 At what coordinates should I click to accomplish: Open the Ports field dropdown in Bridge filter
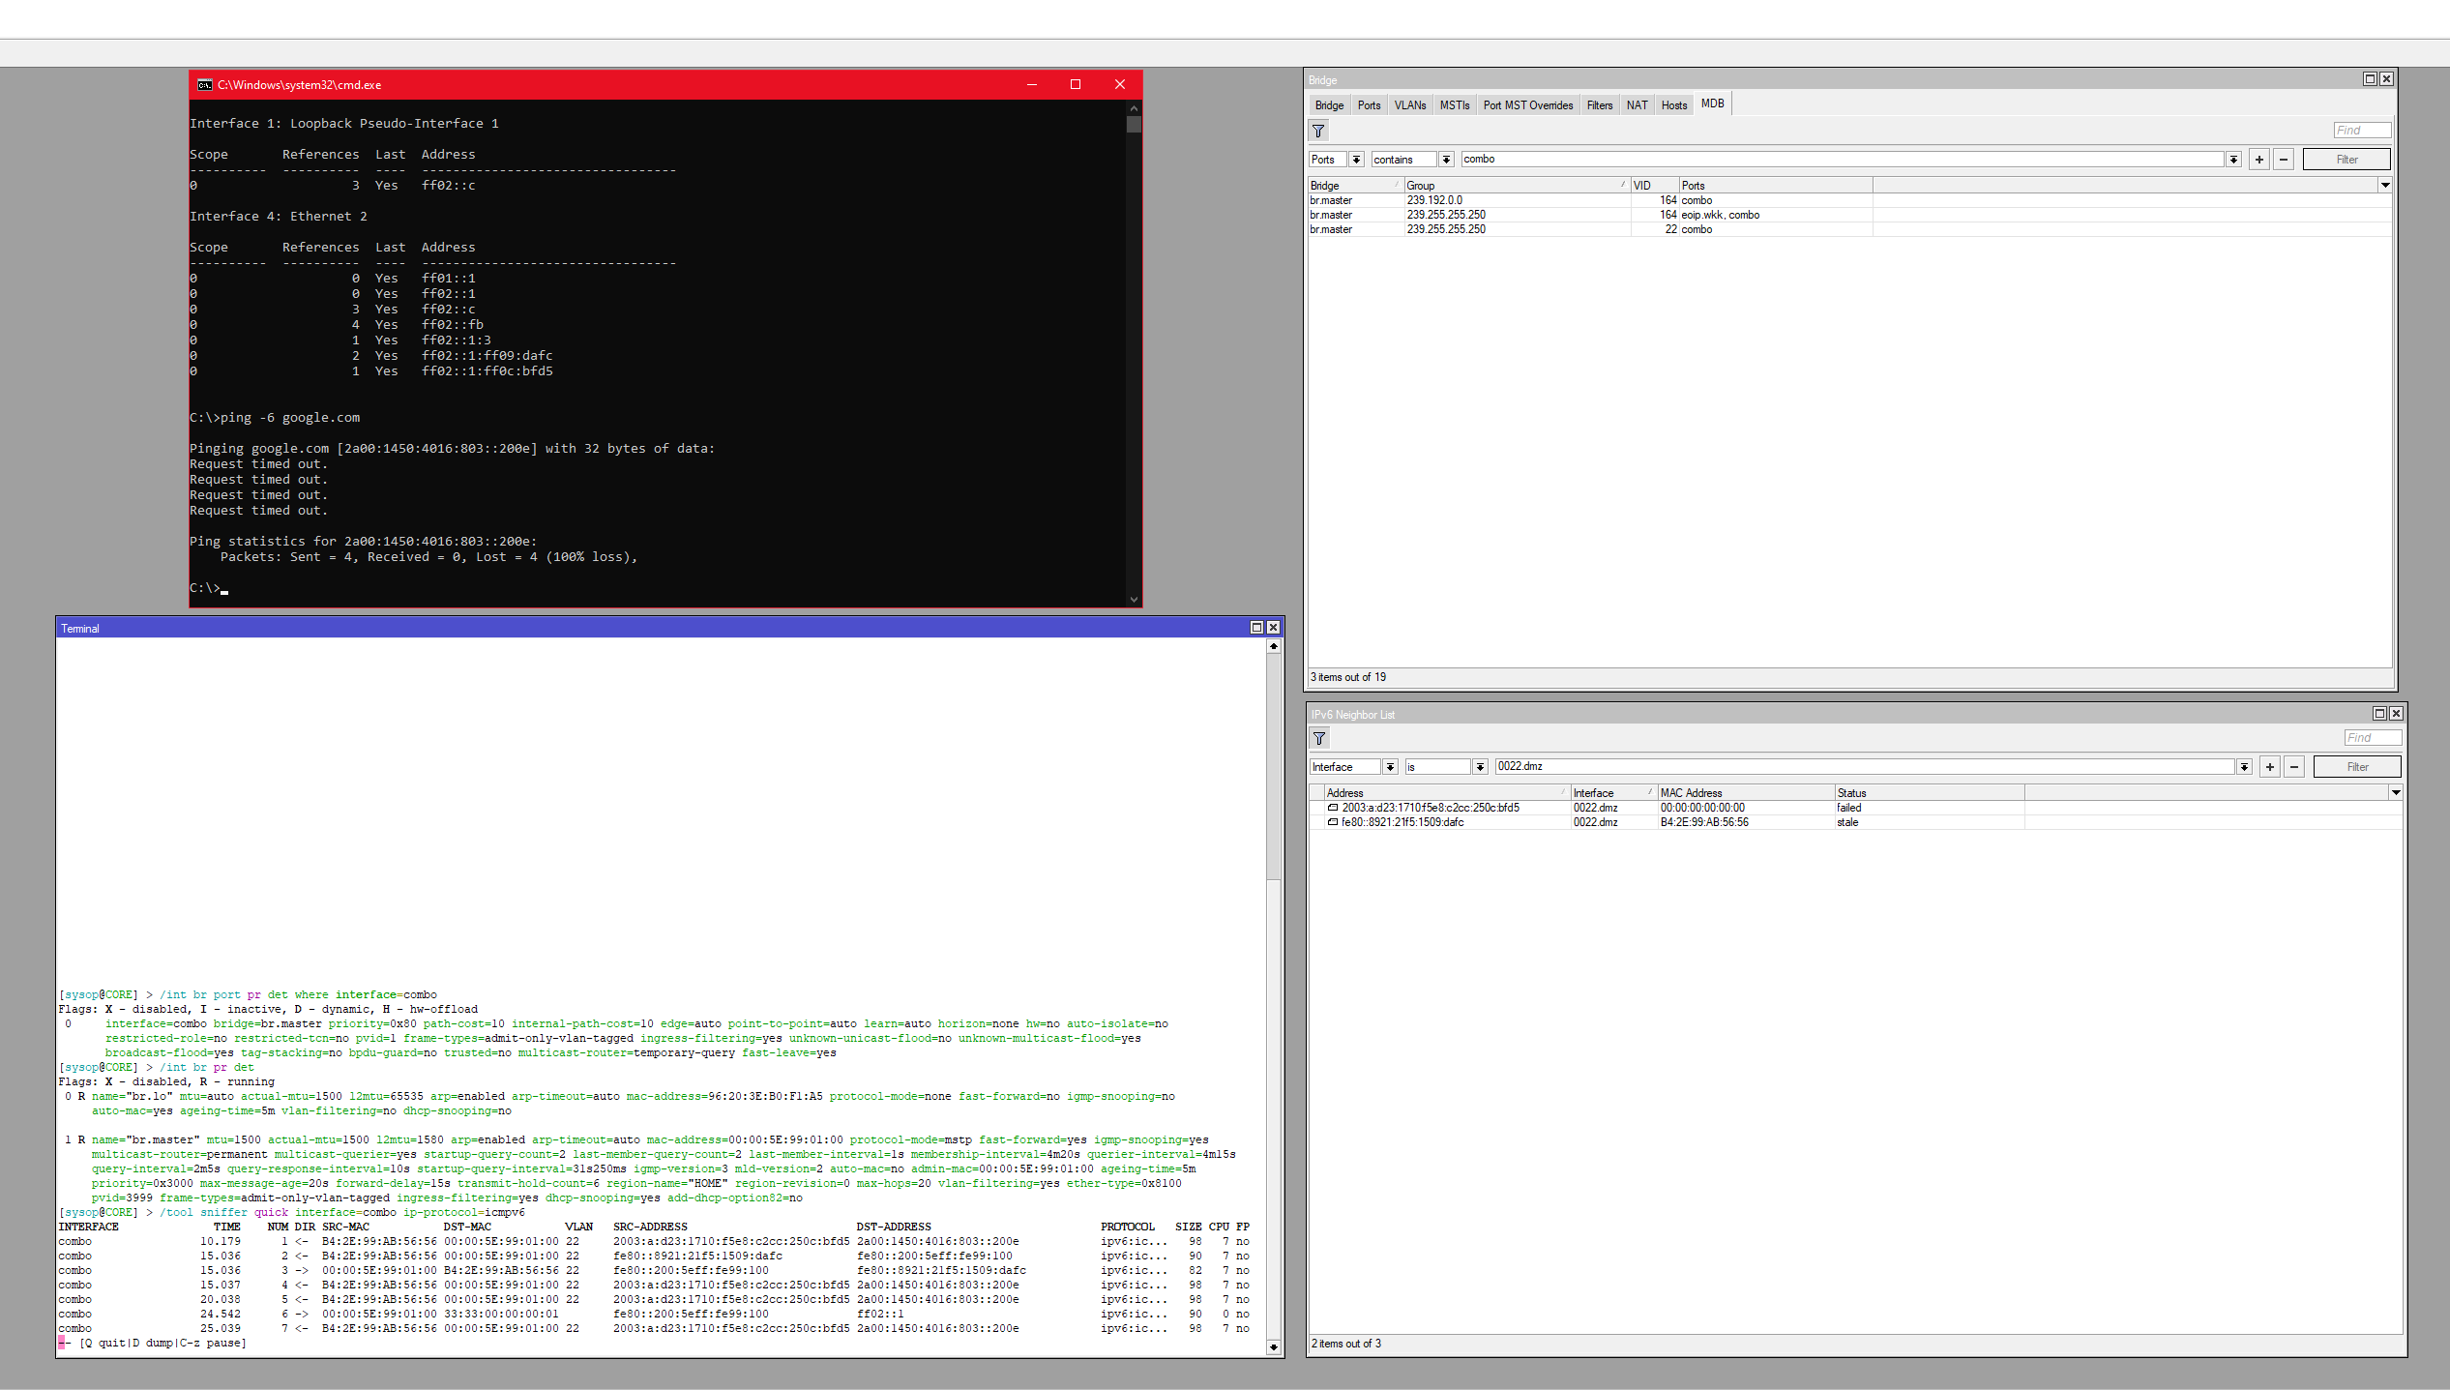1356,160
